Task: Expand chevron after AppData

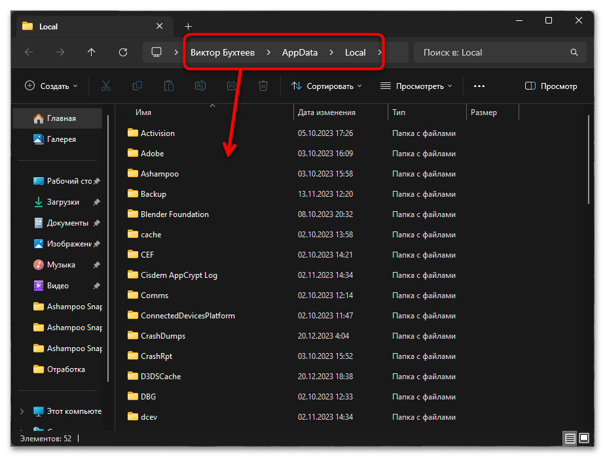Action: [331, 52]
